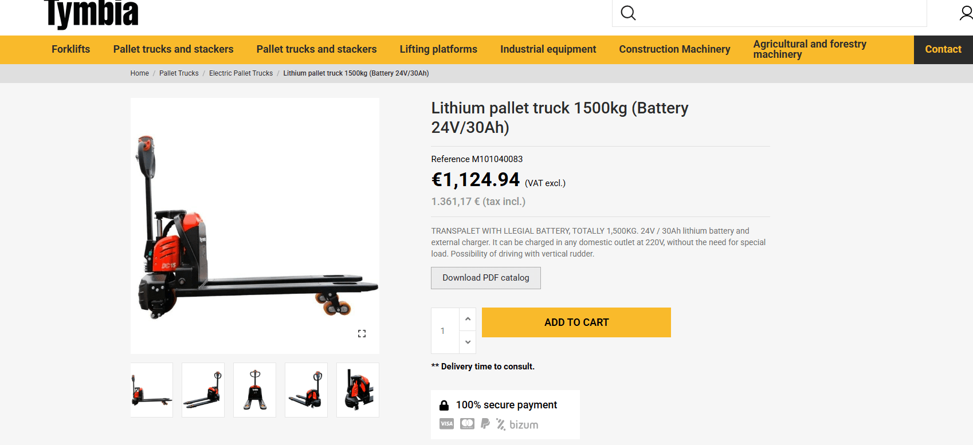Focus the search input field
The image size is (973, 445).
(779, 13)
